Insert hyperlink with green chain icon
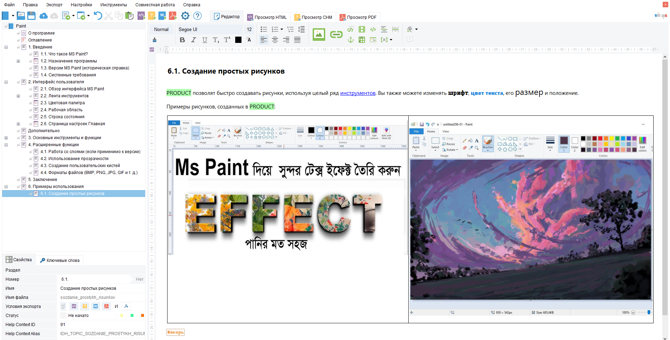This screenshot has height=340, width=670. click(x=336, y=34)
